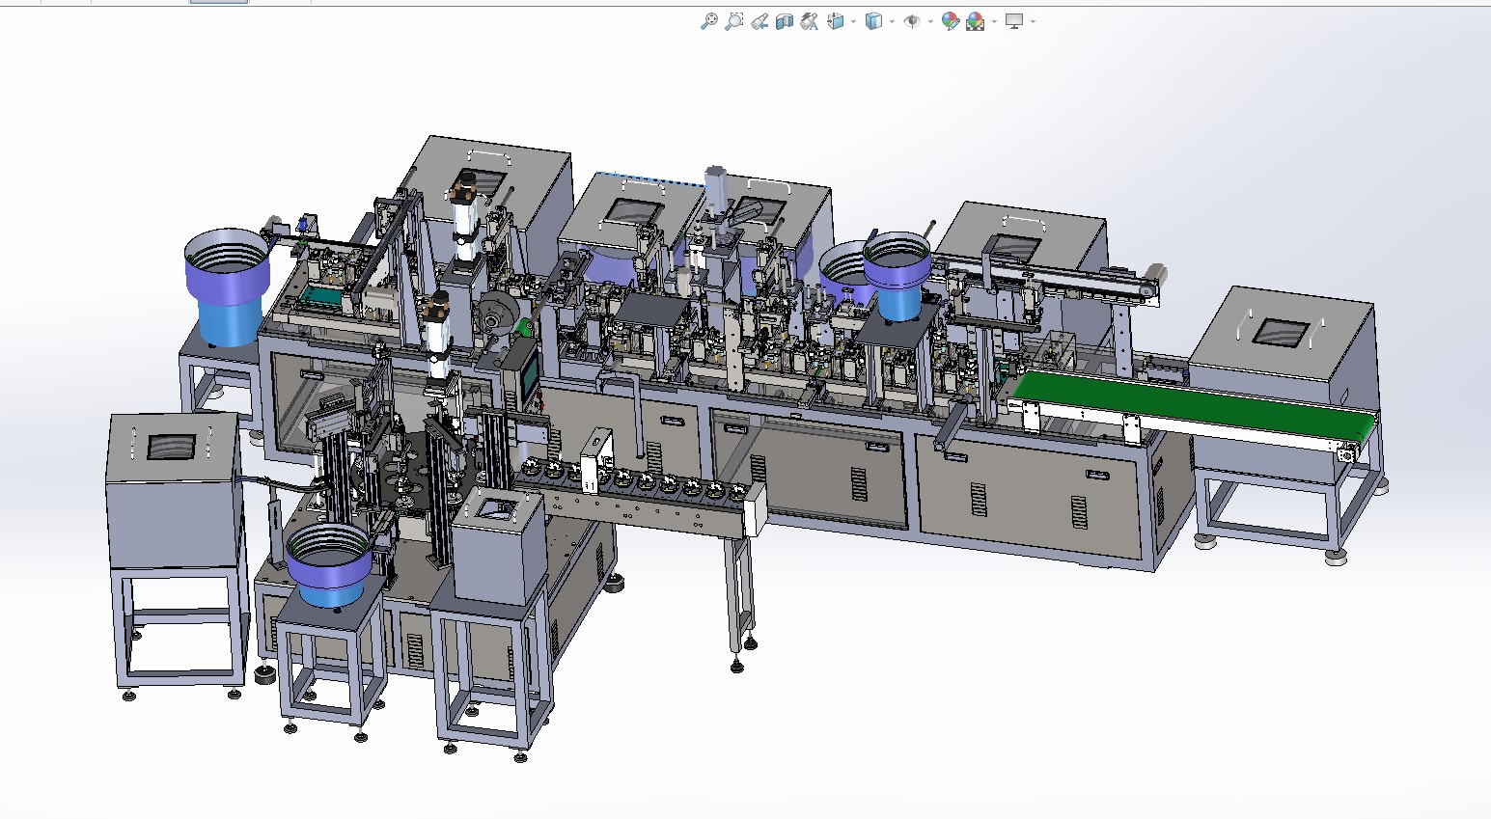Expand the Display Style dropdown arrow
The image size is (1491, 819).
pyautogui.click(x=892, y=21)
